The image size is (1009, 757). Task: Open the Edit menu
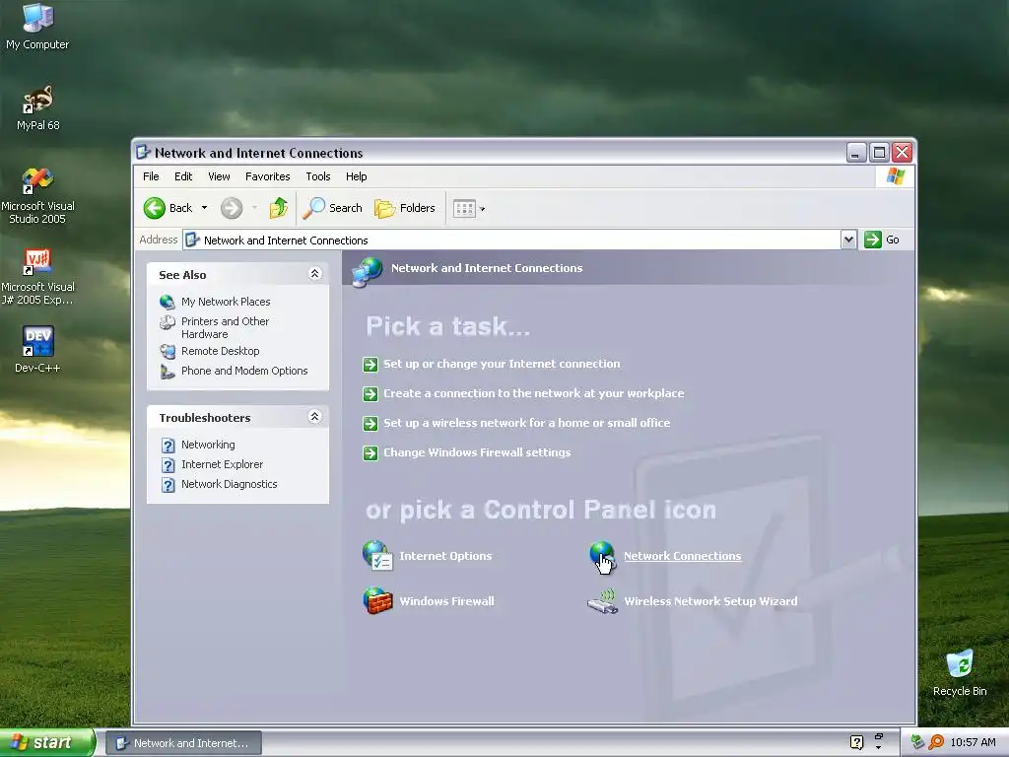pyautogui.click(x=183, y=176)
